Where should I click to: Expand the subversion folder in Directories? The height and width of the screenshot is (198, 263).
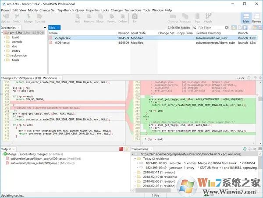tap(5, 56)
